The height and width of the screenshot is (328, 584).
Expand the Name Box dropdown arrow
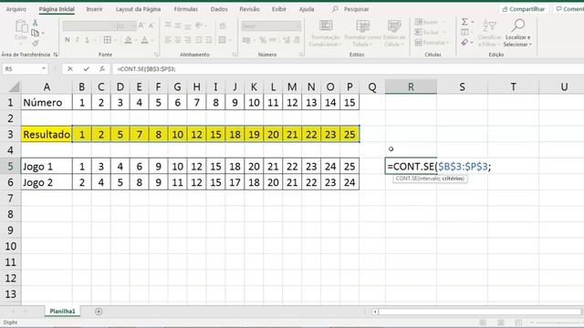44,69
